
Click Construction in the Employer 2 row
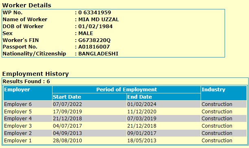coord(217,133)
